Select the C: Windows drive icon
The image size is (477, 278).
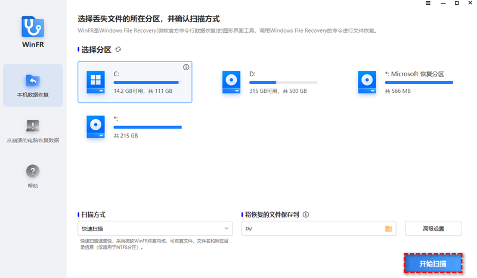point(95,82)
